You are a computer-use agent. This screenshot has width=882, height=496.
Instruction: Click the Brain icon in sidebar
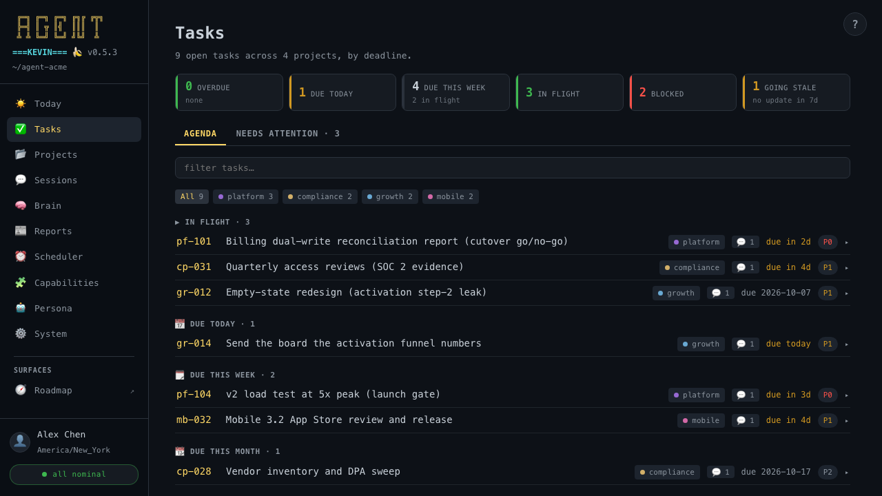tap(21, 205)
